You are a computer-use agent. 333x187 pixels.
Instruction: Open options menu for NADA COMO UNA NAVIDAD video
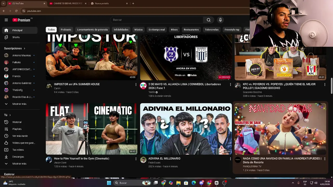pyautogui.click(x=325, y=159)
